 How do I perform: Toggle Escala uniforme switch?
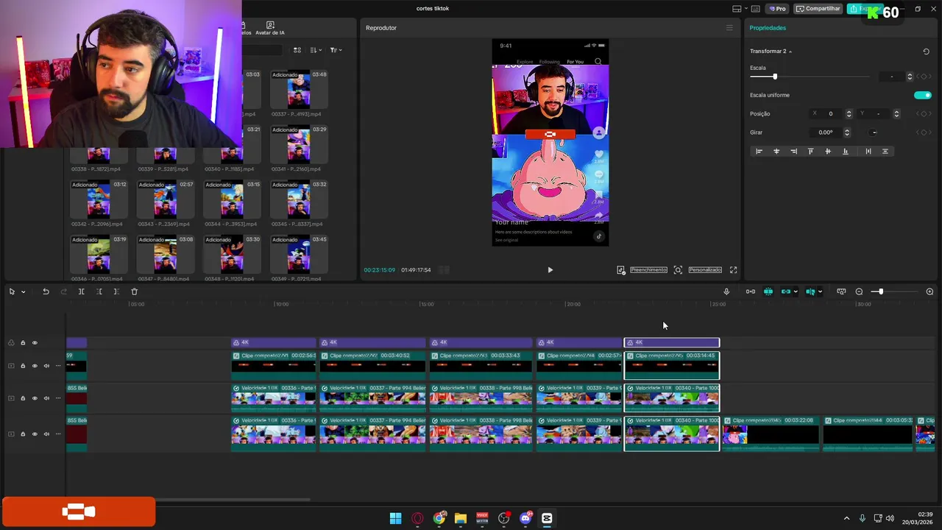(x=922, y=95)
